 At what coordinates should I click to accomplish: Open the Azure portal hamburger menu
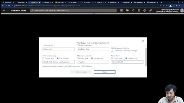tap(4, 11)
